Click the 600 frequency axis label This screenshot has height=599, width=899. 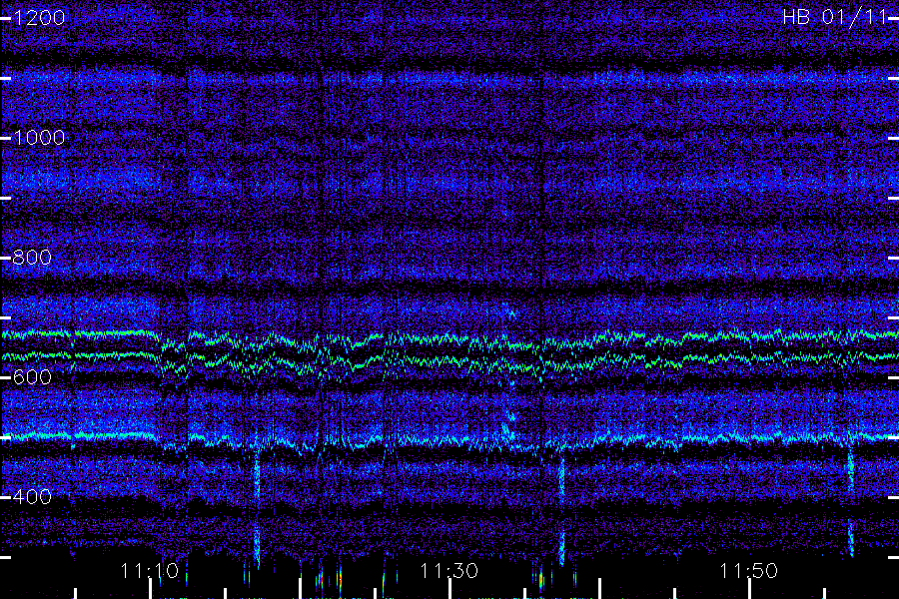point(32,377)
